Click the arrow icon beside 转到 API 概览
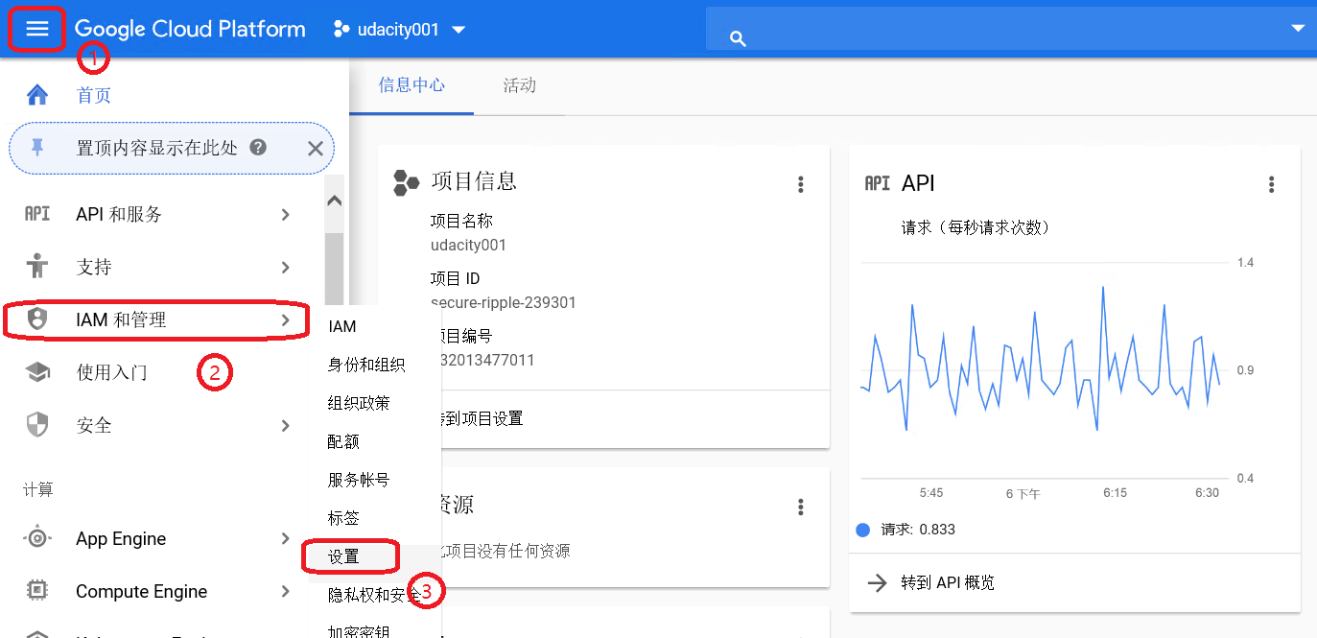Image resolution: width=1317 pixels, height=638 pixels. click(877, 582)
